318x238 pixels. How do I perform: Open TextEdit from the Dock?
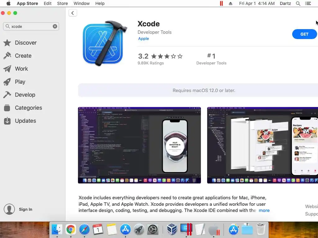(200, 230)
